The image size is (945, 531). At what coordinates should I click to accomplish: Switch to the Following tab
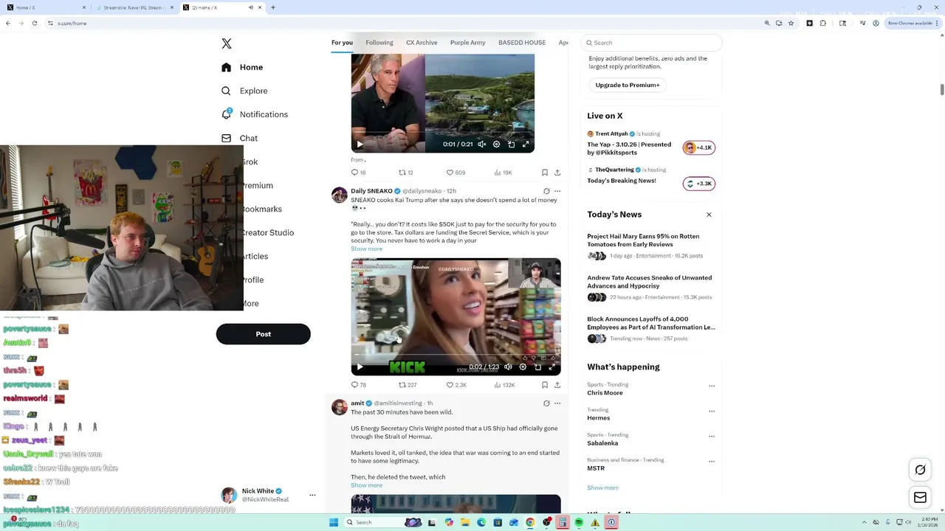pos(379,43)
